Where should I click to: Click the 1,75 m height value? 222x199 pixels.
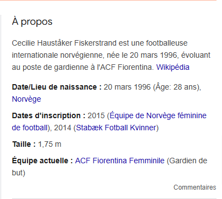[49, 144]
